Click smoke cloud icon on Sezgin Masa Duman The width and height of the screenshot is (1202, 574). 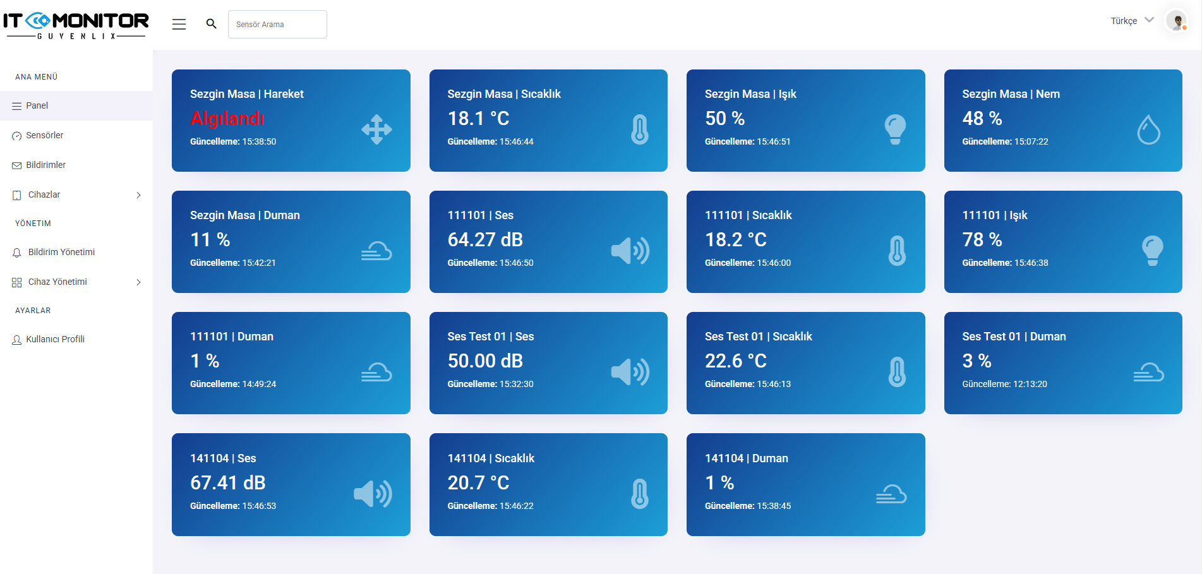pos(376,251)
